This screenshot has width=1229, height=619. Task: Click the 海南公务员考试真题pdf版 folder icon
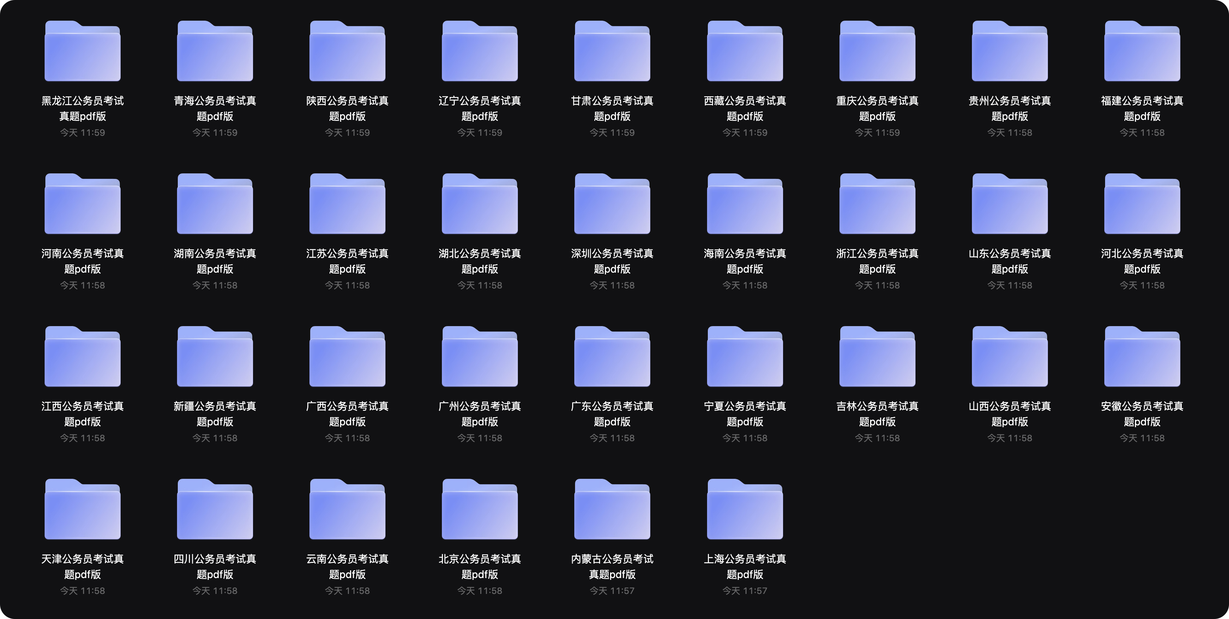(x=745, y=204)
